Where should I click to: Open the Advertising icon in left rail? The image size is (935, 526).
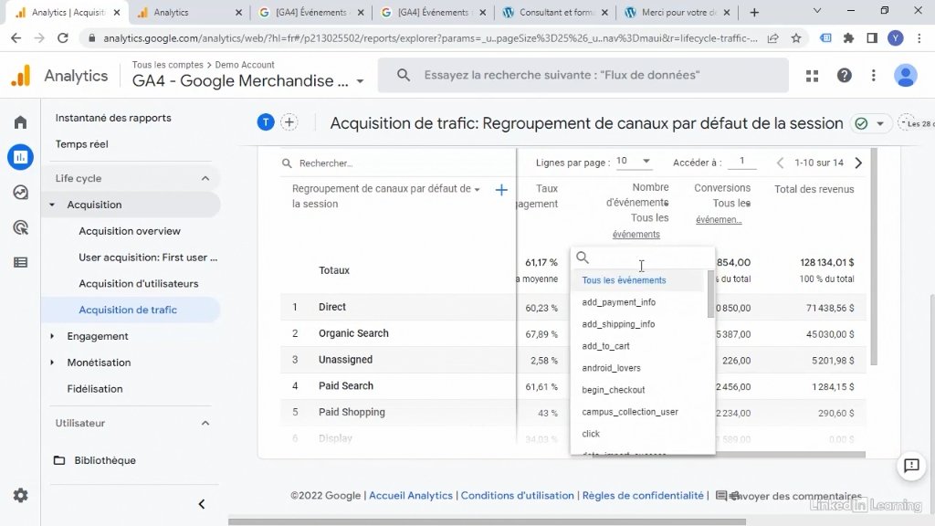20,227
